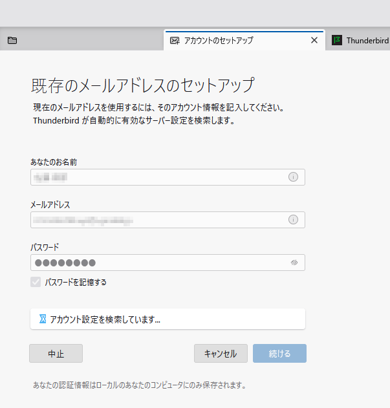Click the hourglass icon in the search status
Image resolution: width=390 pixels, height=408 pixels.
tap(43, 319)
